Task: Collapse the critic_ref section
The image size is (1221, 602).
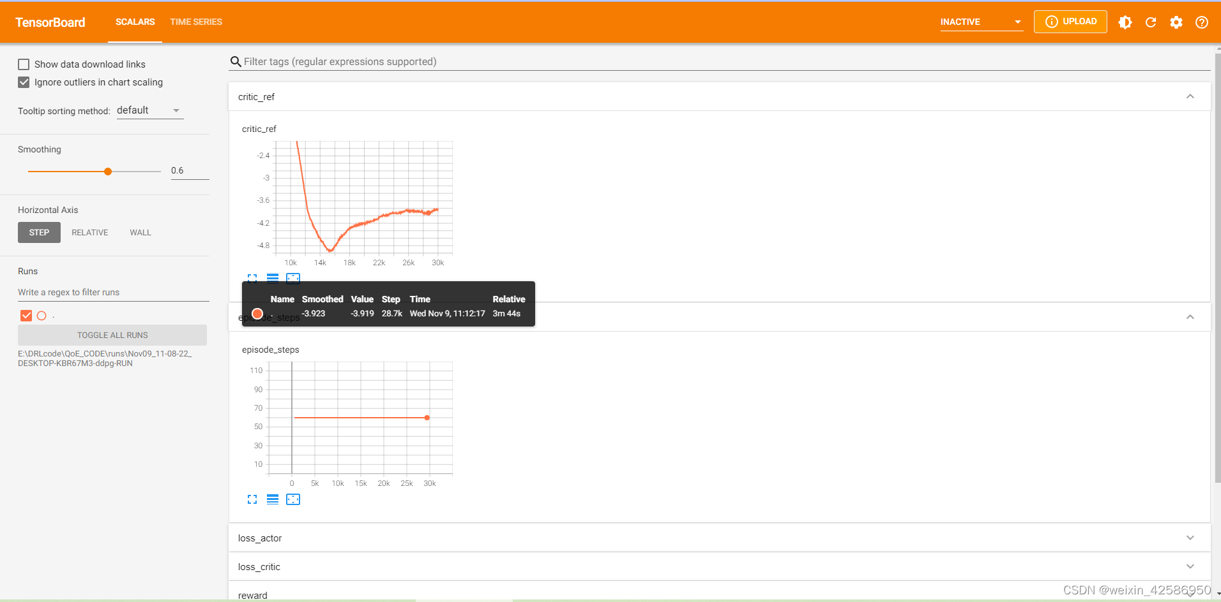Action: point(1190,96)
